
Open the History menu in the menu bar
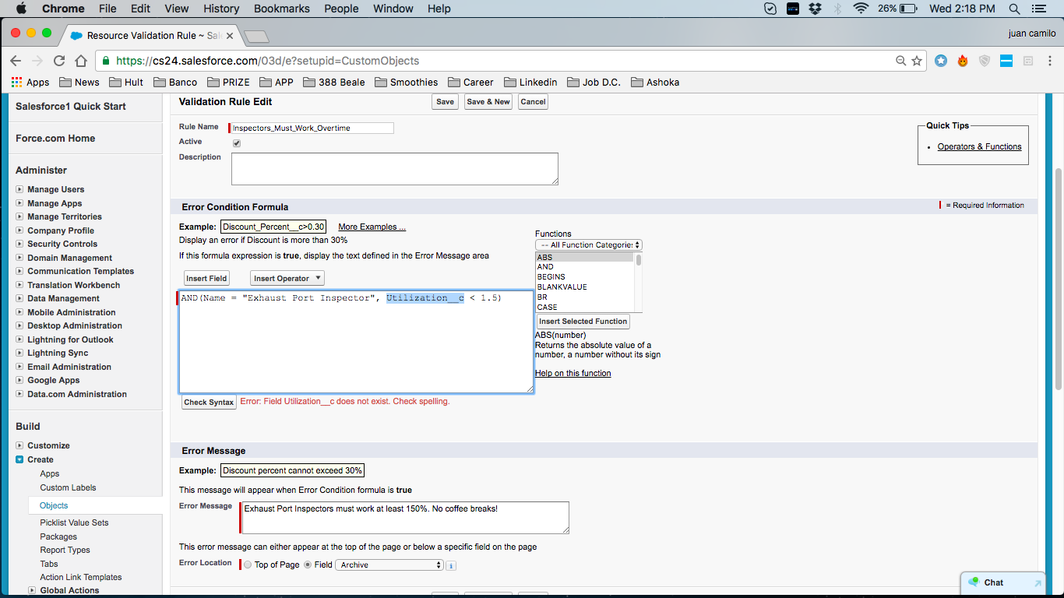click(x=221, y=9)
